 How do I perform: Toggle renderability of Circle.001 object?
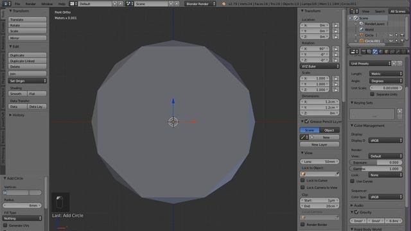[402, 41]
